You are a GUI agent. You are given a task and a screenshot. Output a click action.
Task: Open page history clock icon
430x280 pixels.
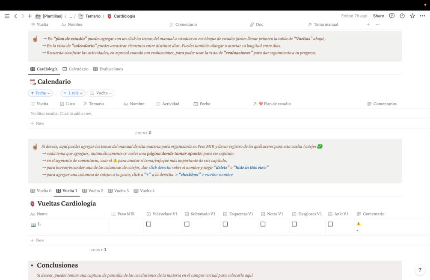(x=402, y=16)
